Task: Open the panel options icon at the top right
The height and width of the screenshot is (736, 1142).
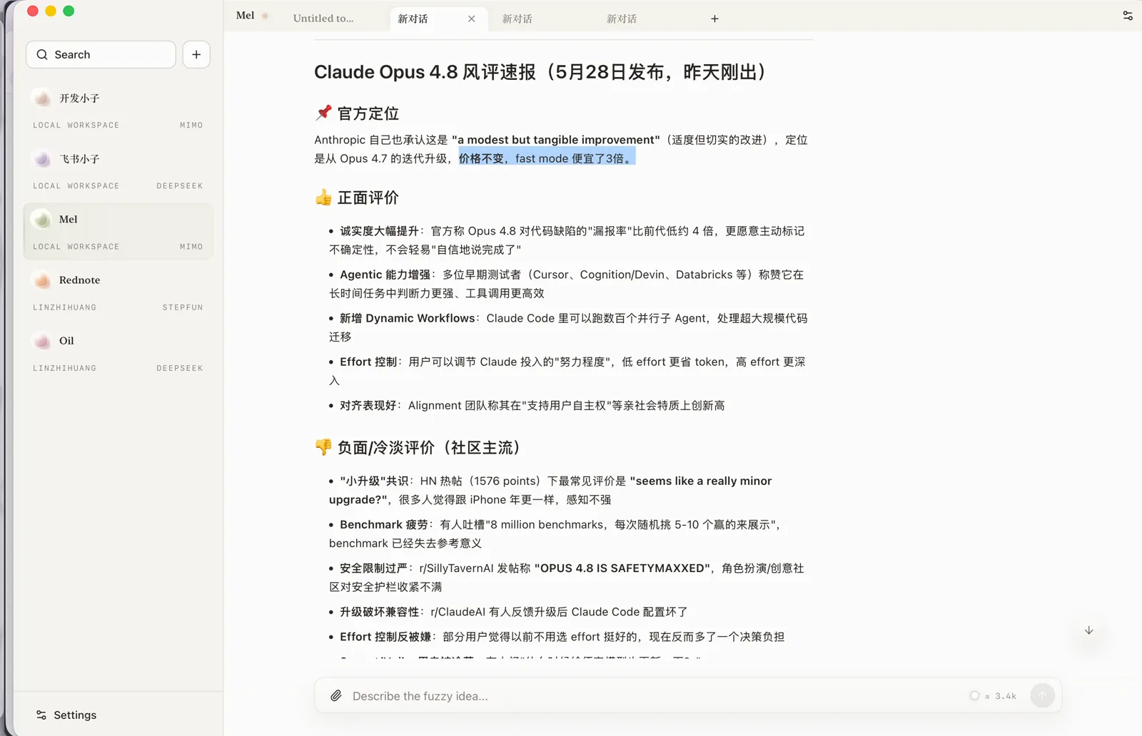Action: (1128, 16)
